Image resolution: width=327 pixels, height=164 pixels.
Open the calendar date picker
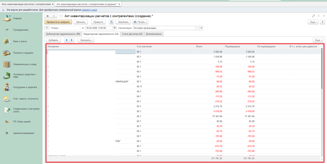pos(115,28)
